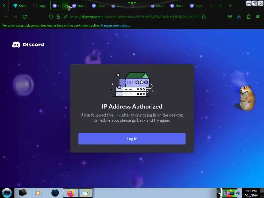This screenshot has width=264, height=198.
Task: Switch to the Search tab
Action: [x=20, y=6]
